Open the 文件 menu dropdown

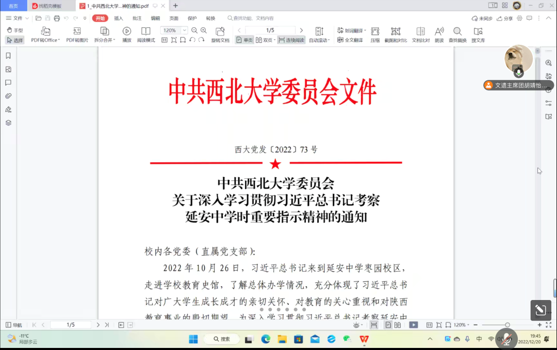pyautogui.click(x=18, y=18)
